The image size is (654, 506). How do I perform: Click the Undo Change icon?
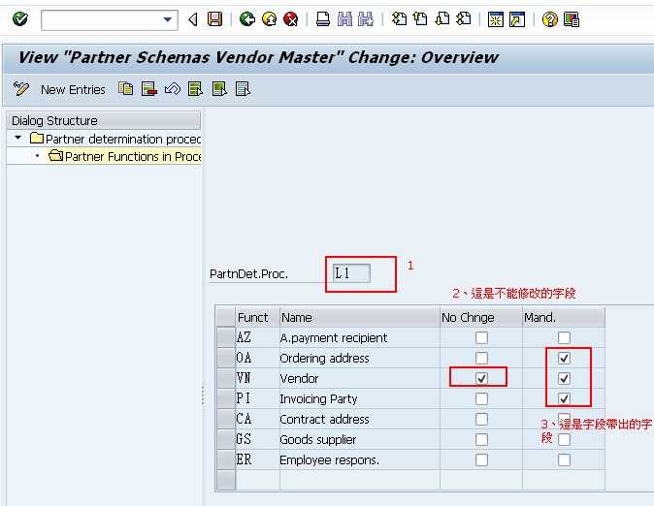point(173,89)
